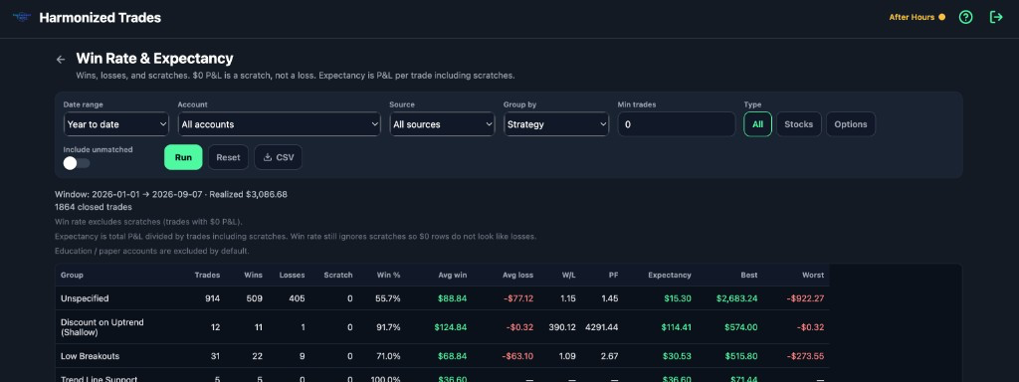Sort by the Best column header

tap(748, 275)
